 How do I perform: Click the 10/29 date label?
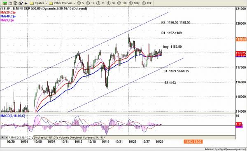[159, 142]
